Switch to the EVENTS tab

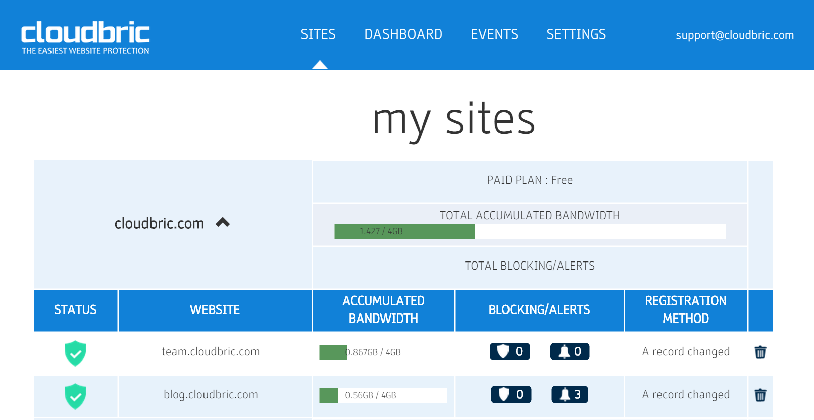click(x=494, y=34)
